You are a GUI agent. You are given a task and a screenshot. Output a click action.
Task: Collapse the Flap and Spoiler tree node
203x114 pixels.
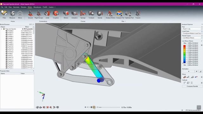coord(2,29)
